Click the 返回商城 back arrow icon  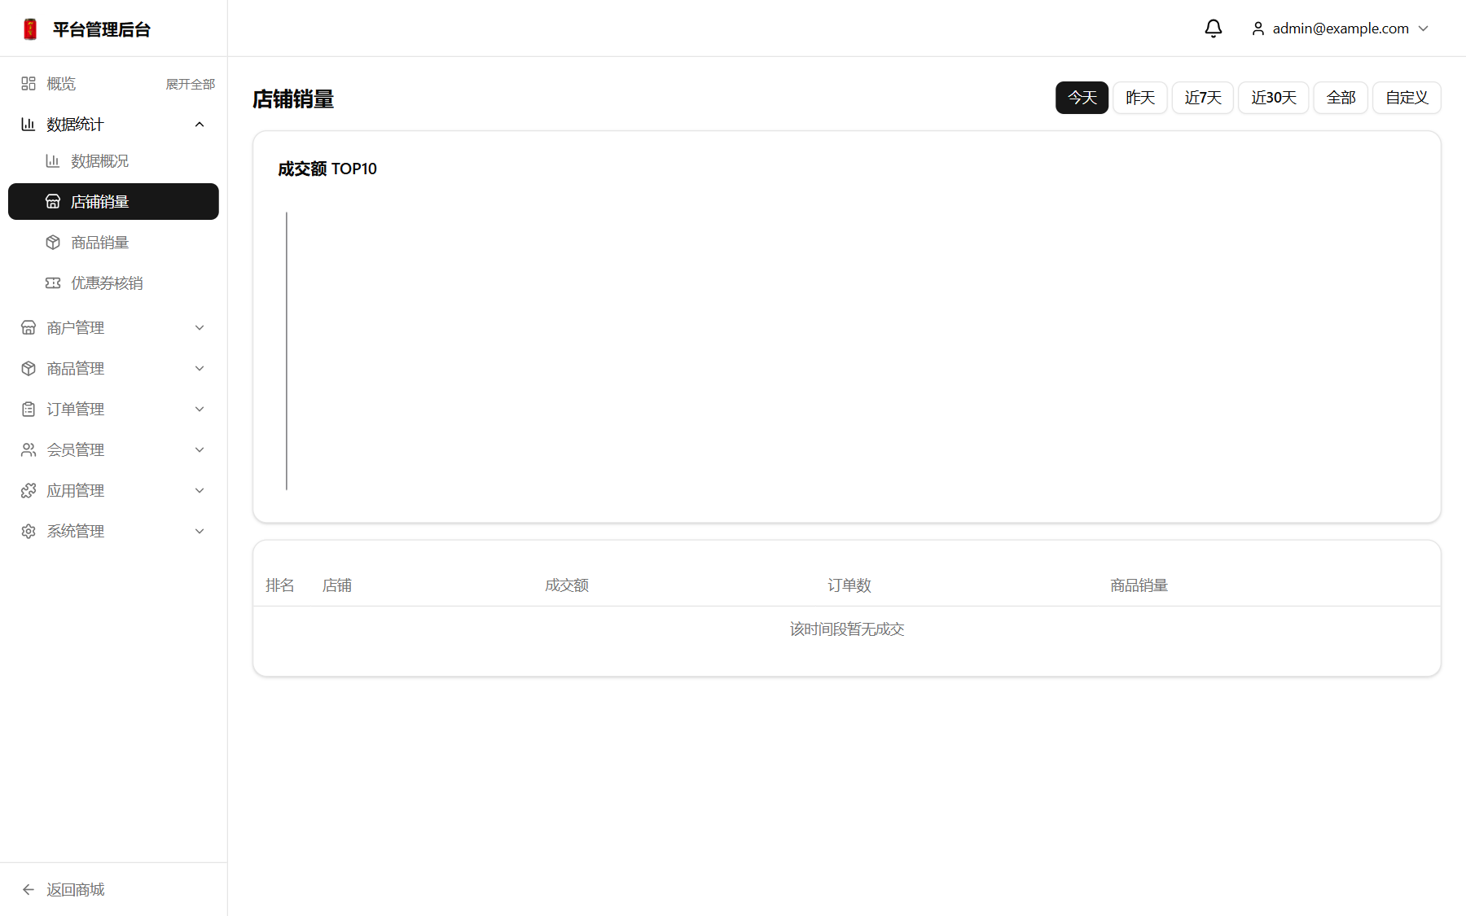click(x=29, y=890)
